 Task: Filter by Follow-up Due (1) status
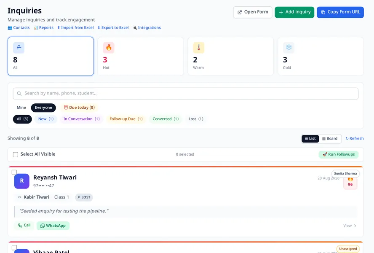(x=126, y=119)
